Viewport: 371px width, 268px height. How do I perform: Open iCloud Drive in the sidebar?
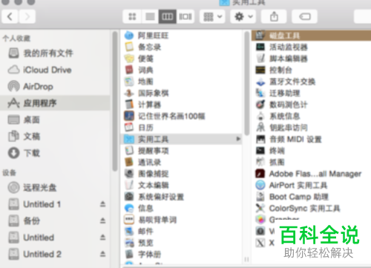tap(55, 70)
